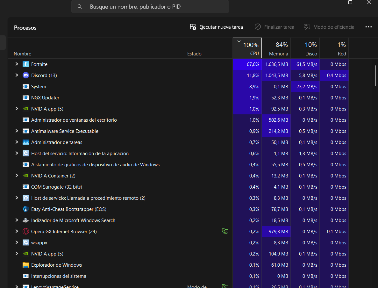
Task: Click the NGX Updater icon
Action: click(x=25, y=97)
